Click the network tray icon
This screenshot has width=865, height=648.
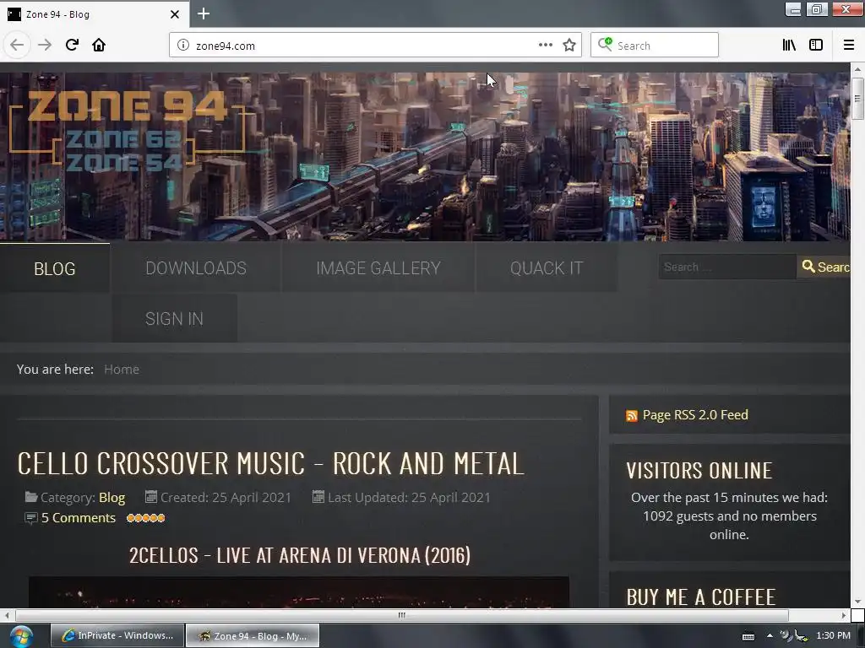click(800, 635)
